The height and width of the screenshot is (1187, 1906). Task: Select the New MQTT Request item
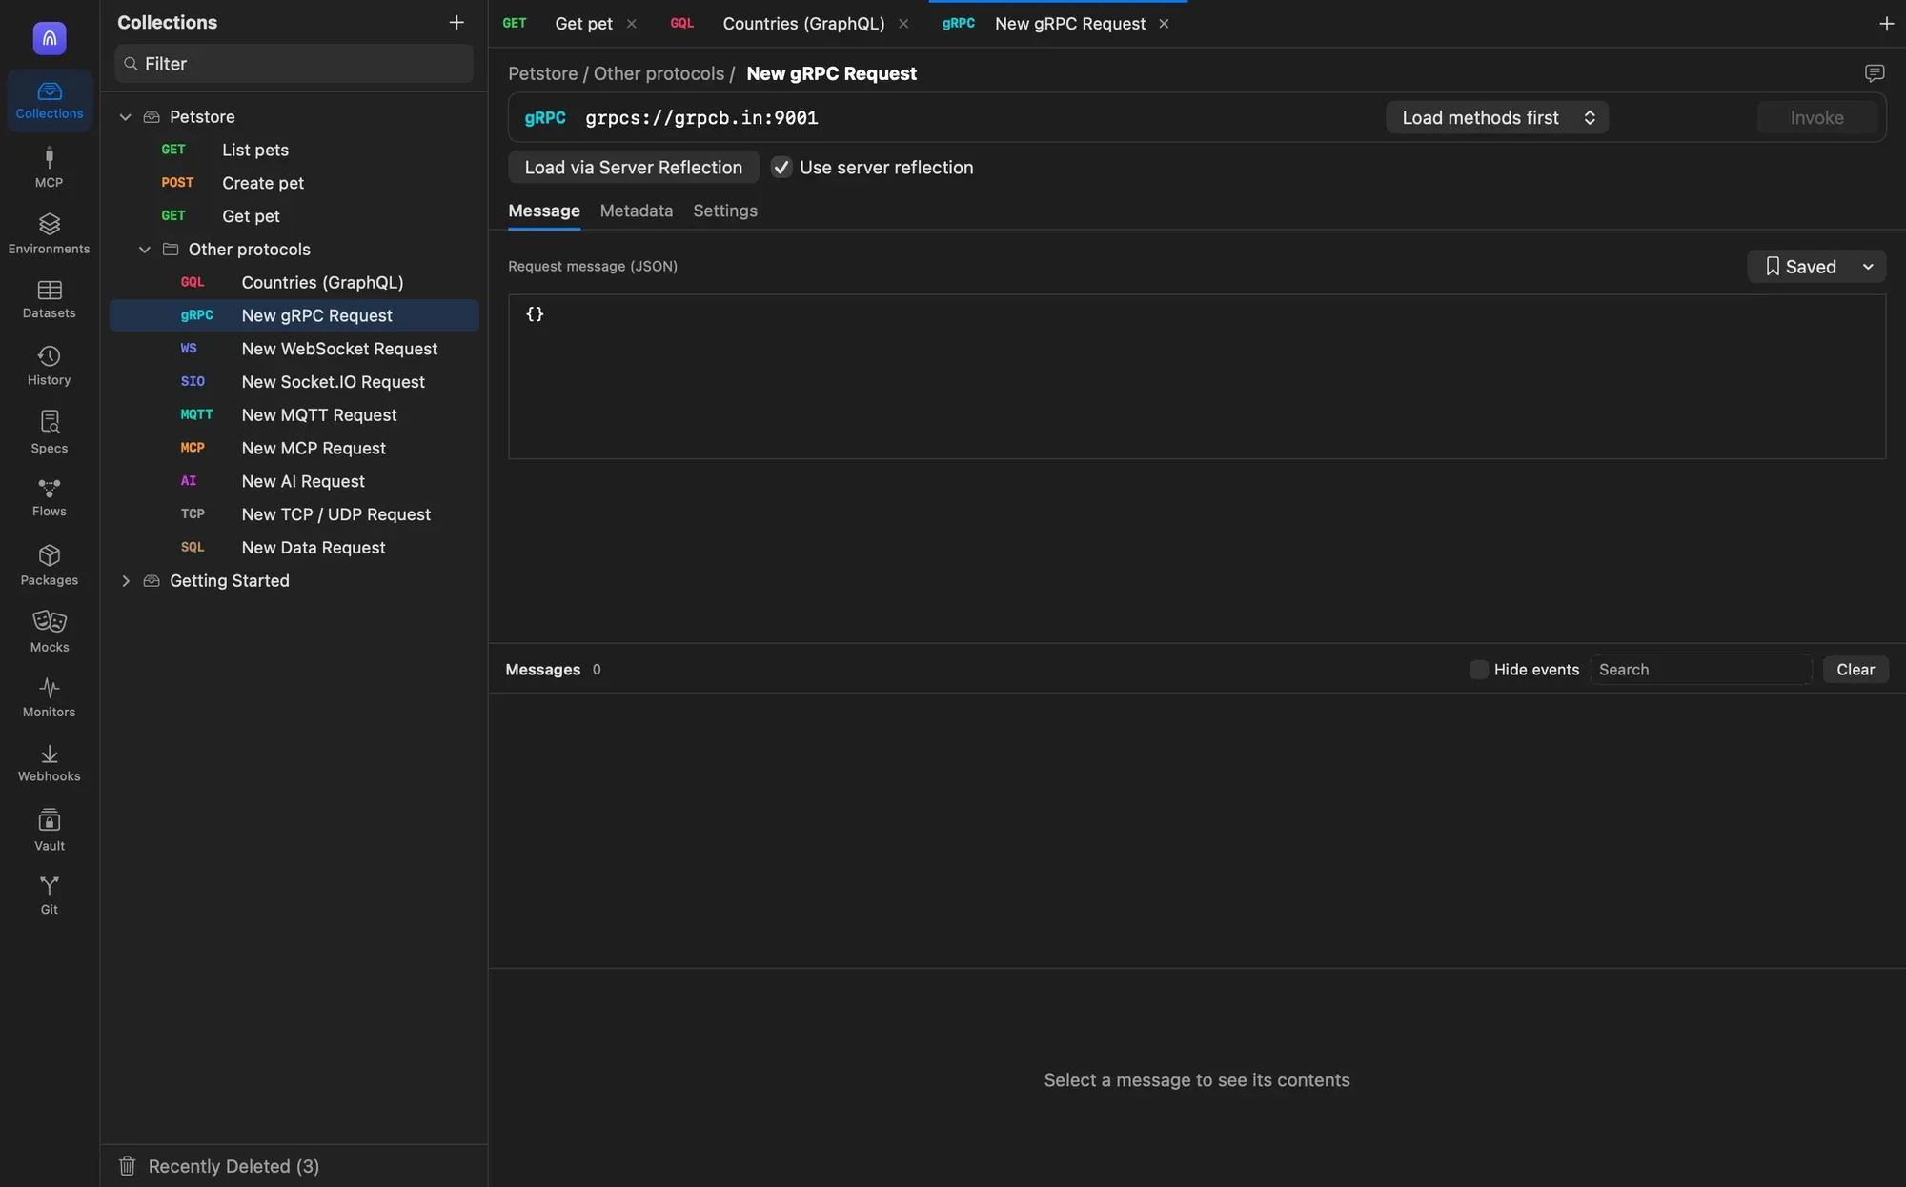(294, 415)
